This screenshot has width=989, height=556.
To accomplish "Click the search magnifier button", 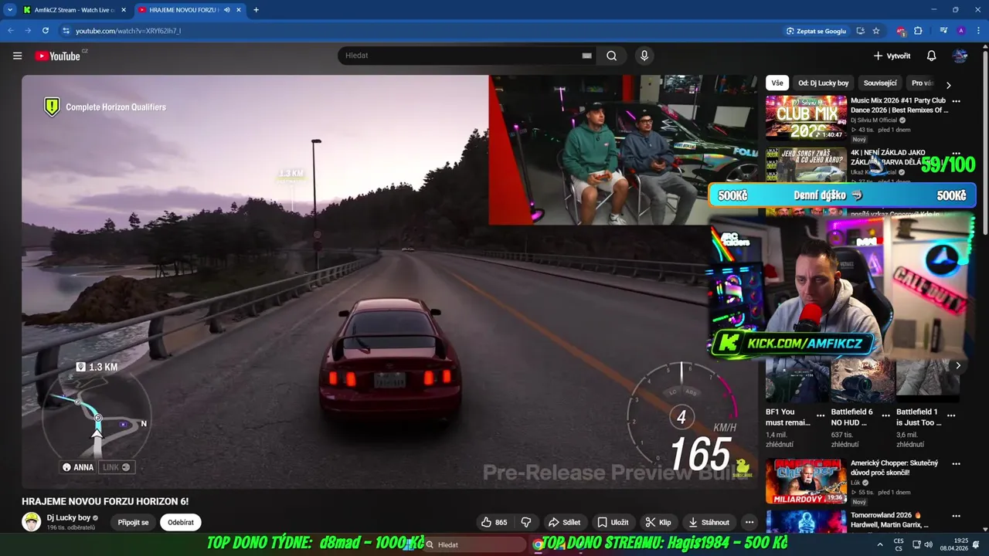I will (x=611, y=56).
